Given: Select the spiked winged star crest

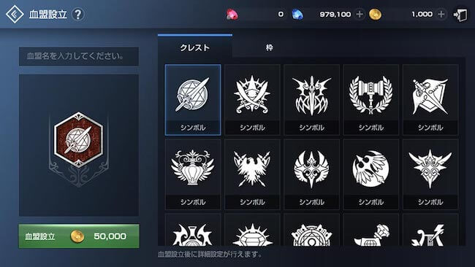Looking at the screenshot, I should (430, 174).
